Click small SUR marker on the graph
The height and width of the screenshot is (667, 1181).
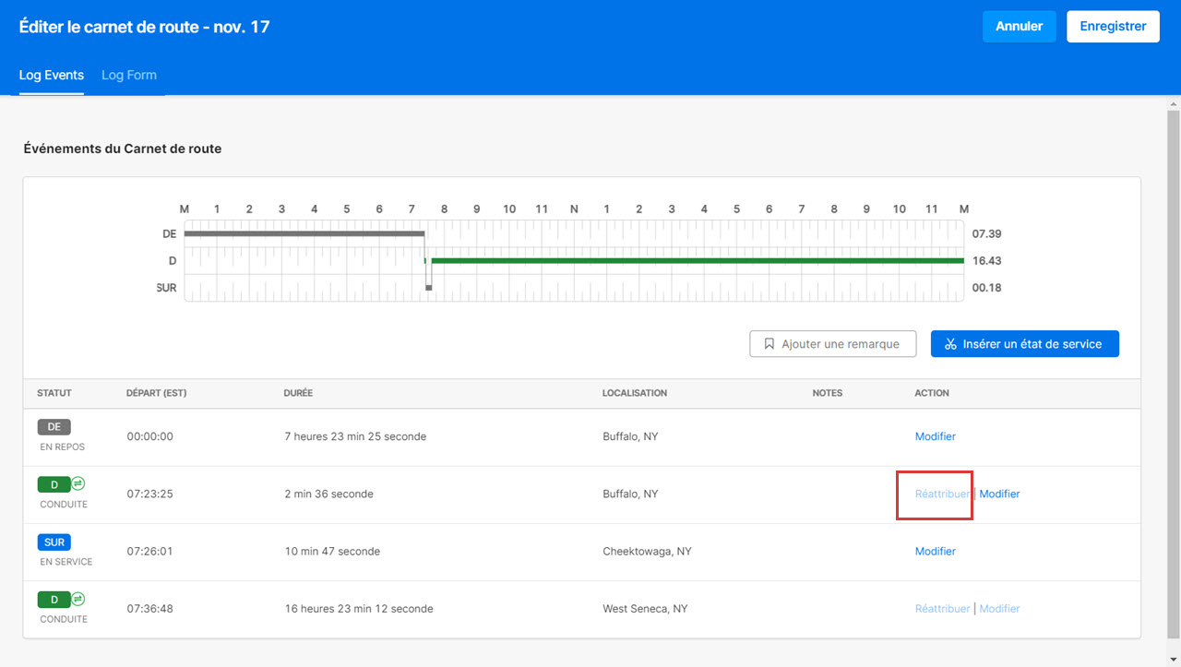tap(428, 288)
